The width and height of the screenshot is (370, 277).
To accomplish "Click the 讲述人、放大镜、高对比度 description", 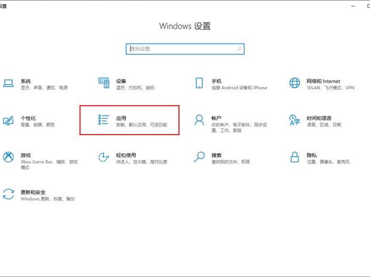I will (x=142, y=162).
